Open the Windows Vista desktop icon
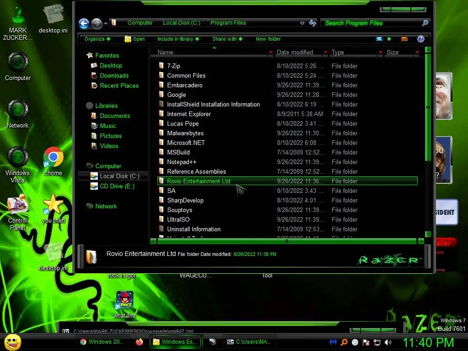The image size is (468, 351). click(18, 165)
